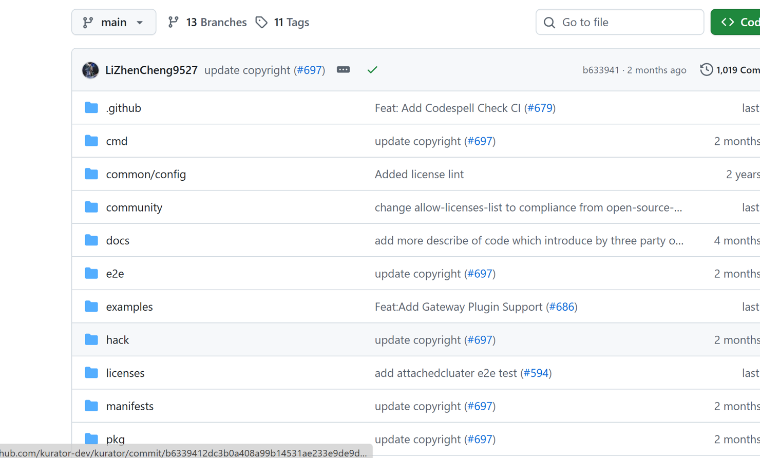Click the common/config folder icon
Screen dimensions: 760x458
point(91,174)
